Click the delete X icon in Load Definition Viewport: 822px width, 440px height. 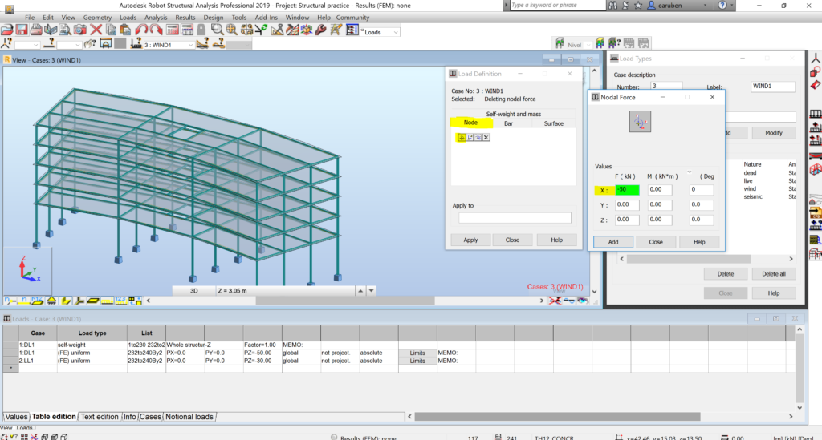pos(486,137)
